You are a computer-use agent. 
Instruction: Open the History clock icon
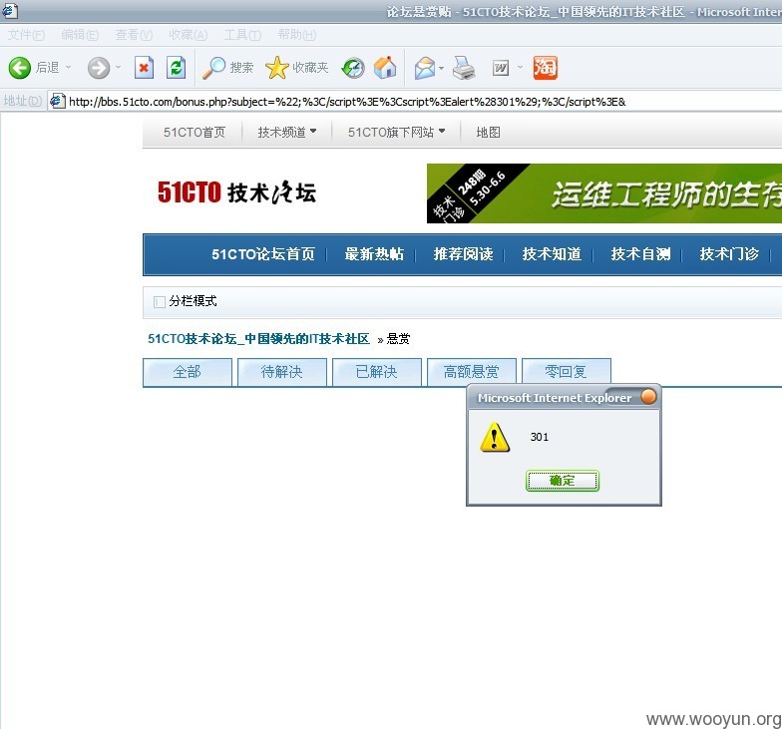(353, 68)
